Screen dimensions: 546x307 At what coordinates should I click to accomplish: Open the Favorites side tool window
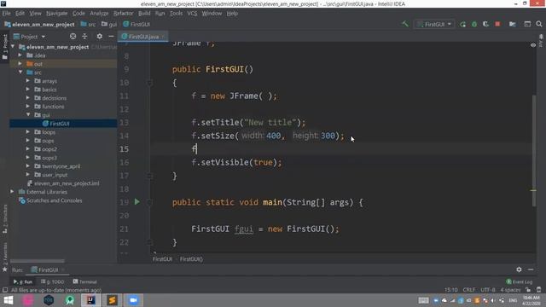pos(5,257)
